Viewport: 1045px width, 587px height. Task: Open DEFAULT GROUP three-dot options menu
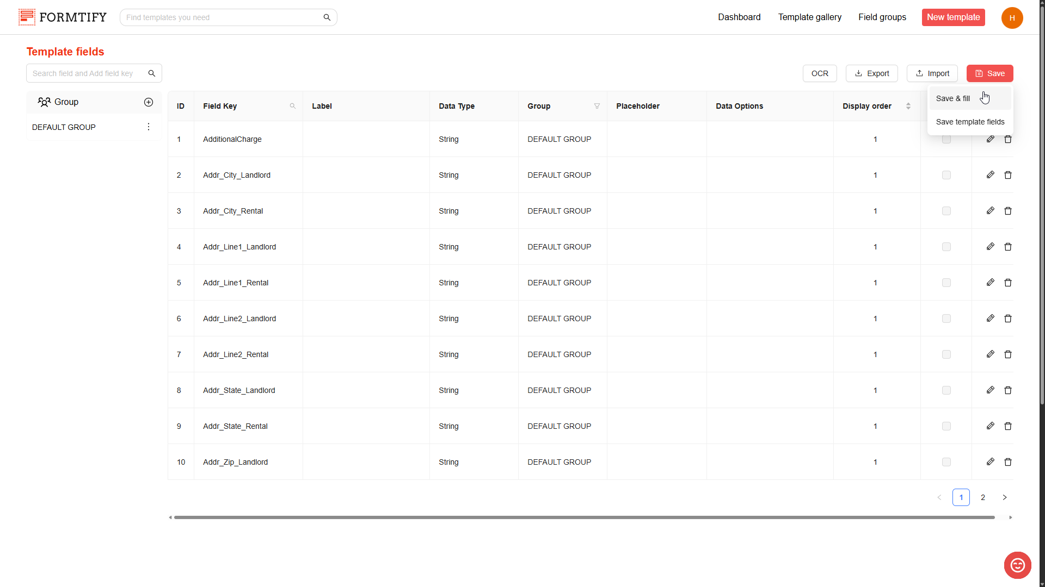coord(149,127)
